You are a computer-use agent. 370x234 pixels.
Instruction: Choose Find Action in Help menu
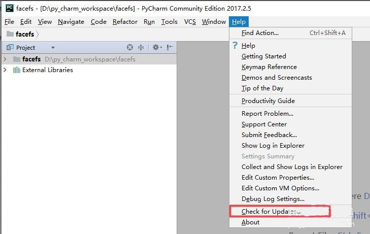tap(290, 33)
